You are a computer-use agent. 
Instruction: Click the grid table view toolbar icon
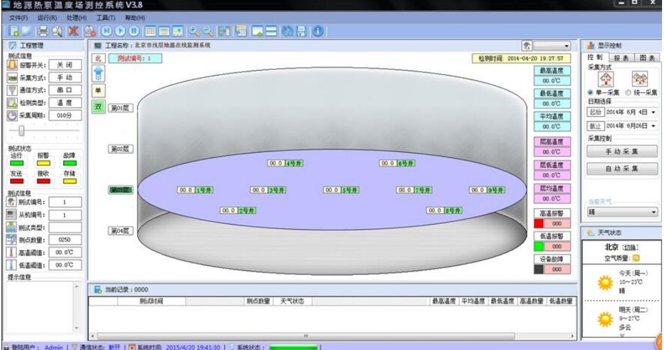click(150, 31)
